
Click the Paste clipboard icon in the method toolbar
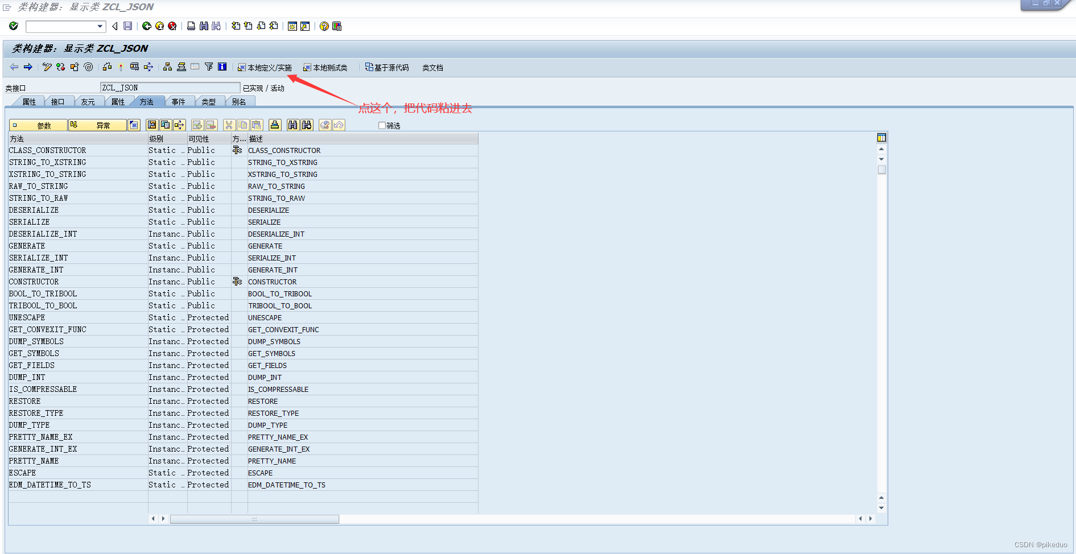click(x=257, y=125)
